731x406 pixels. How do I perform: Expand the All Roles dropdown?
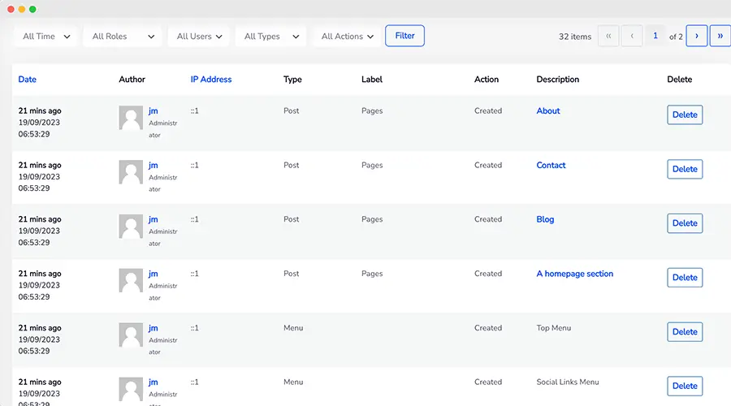coord(123,37)
